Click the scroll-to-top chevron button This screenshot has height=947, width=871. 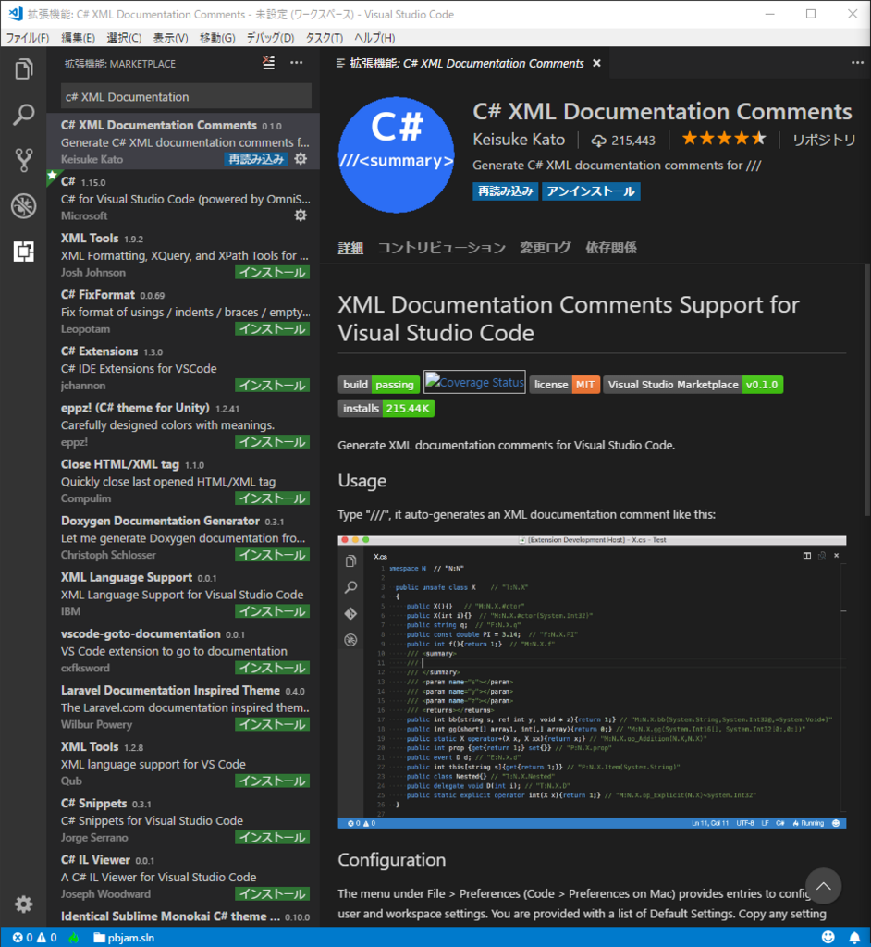(x=823, y=886)
